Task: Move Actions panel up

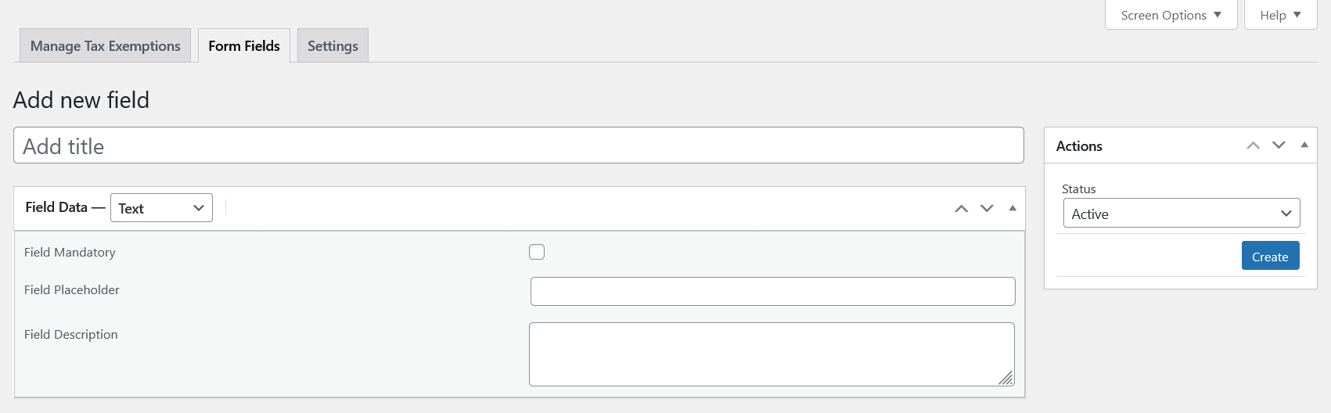Action: click(1254, 145)
